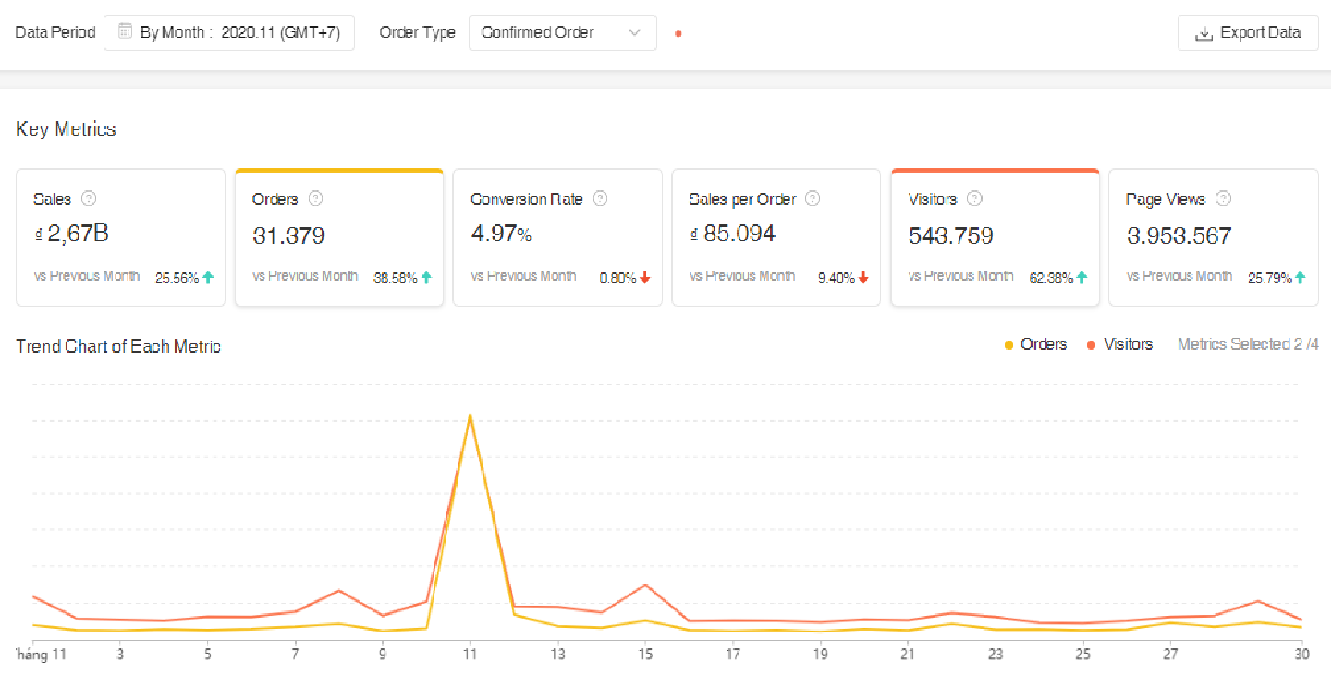
Task: Click the Key Metrics heading
Action: (67, 129)
